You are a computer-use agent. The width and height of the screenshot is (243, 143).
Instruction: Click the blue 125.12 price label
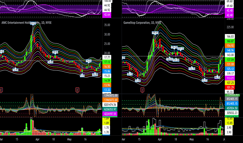click(x=230, y=69)
